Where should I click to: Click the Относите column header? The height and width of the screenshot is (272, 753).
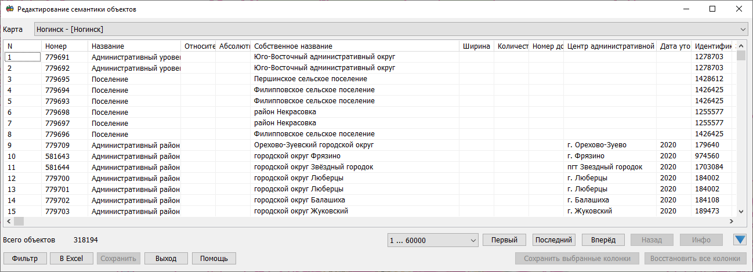198,46
